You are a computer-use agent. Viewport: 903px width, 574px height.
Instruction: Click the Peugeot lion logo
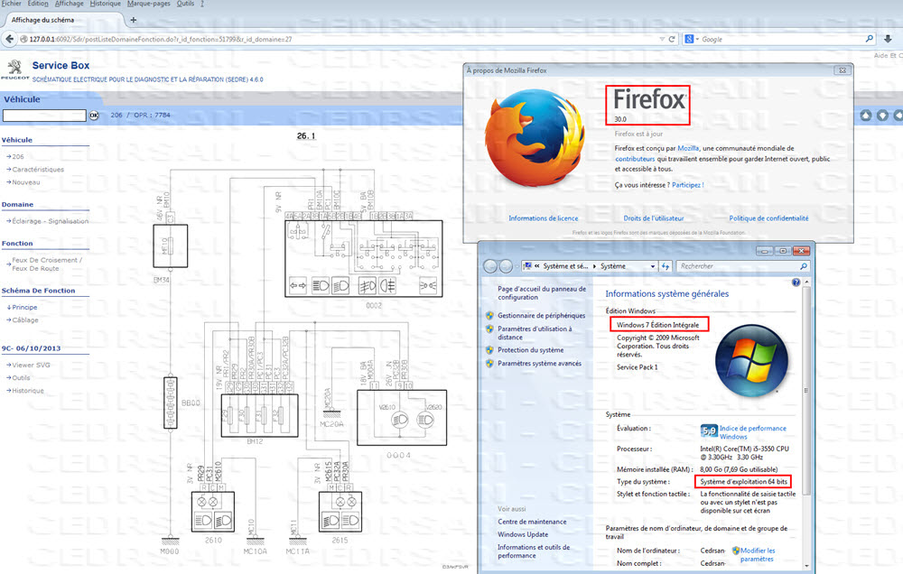(15, 68)
